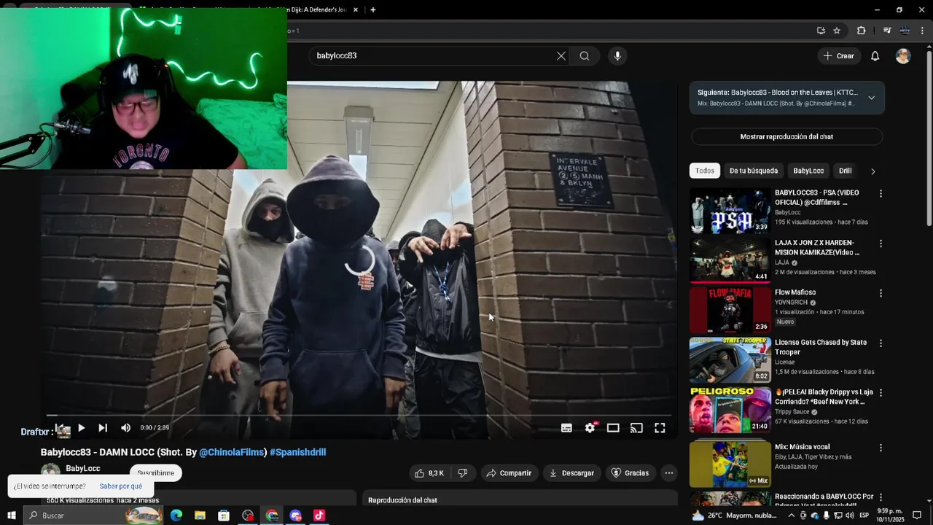Download the video with Descargar
The image size is (933, 525).
point(572,473)
